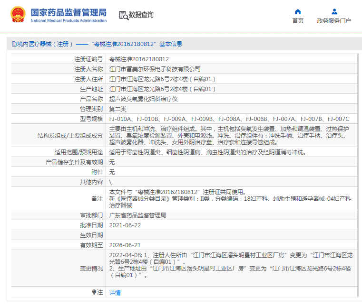The width and height of the screenshot is (362, 307).
Task: Click the 政务服务门户 user icon
Action: click(334, 11)
